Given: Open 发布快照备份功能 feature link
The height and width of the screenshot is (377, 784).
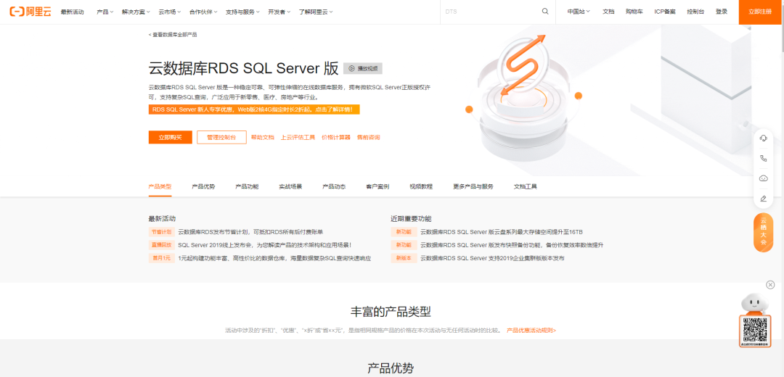Looking at the screenshot, I should point(512,245).
